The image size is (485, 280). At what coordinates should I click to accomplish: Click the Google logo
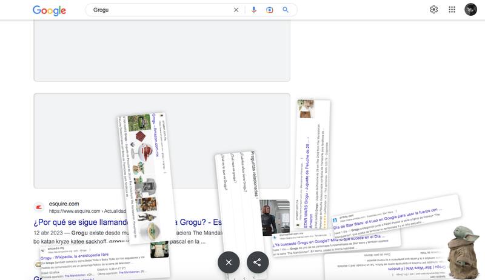click(x=49, y=10)
